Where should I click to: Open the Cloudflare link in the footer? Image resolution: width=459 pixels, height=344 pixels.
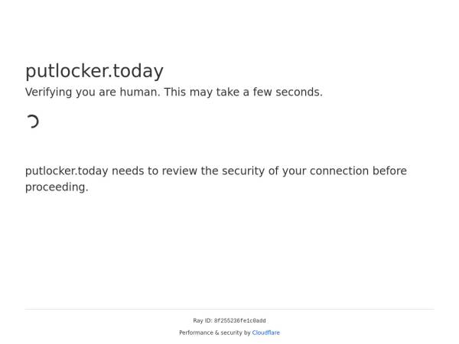pyautogui.click(x=265, y=333)
